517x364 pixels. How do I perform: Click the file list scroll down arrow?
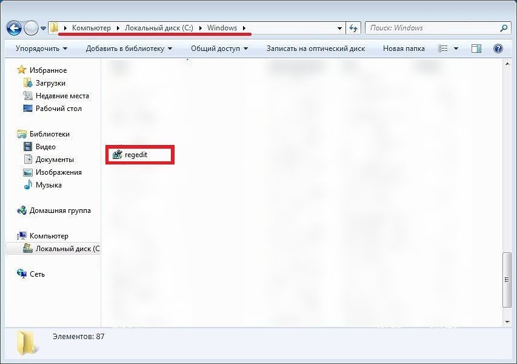point(507,322)
